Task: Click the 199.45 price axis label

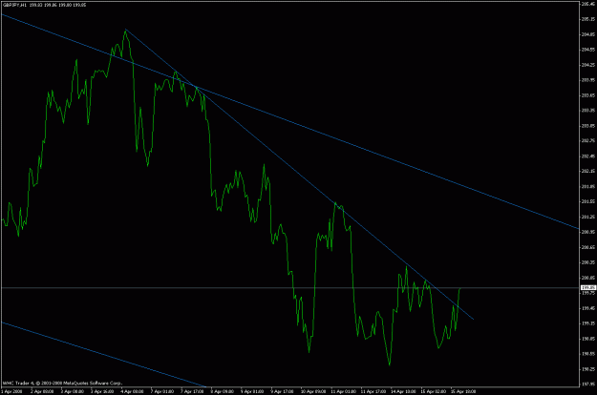Action: (588, 308)
